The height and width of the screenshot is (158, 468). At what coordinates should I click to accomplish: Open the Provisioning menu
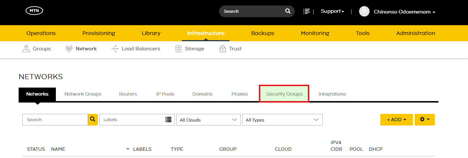[99, 33]
